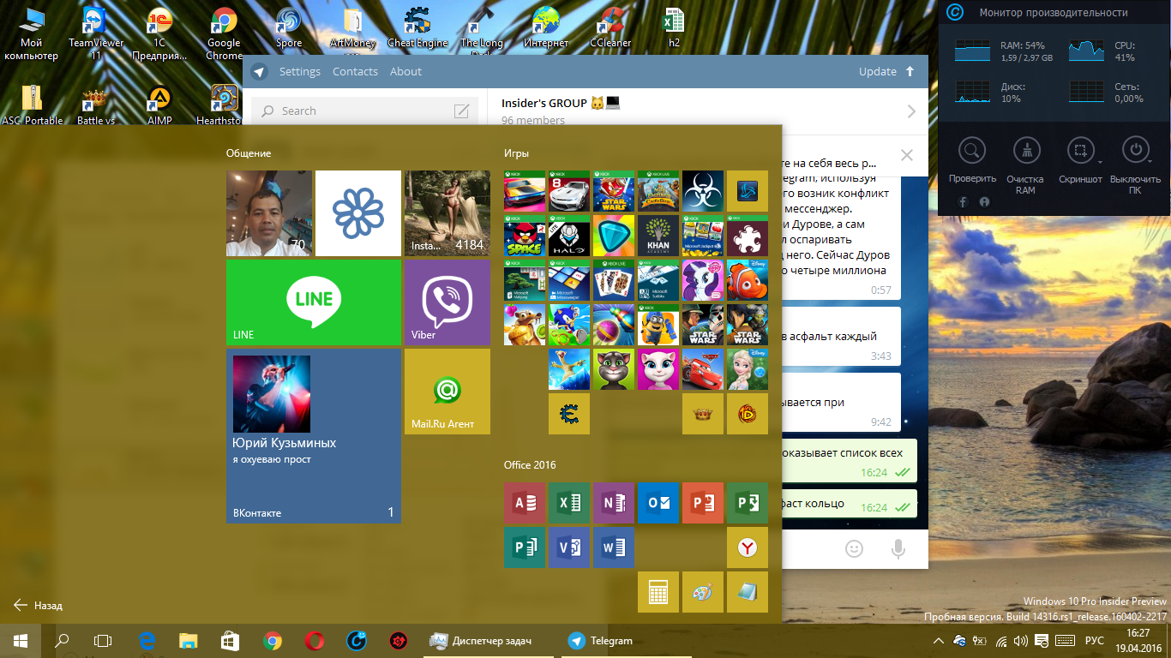Screen dimensions: 1171x658
Task: Open Telegram Settings menu
Action: (300, 72)
